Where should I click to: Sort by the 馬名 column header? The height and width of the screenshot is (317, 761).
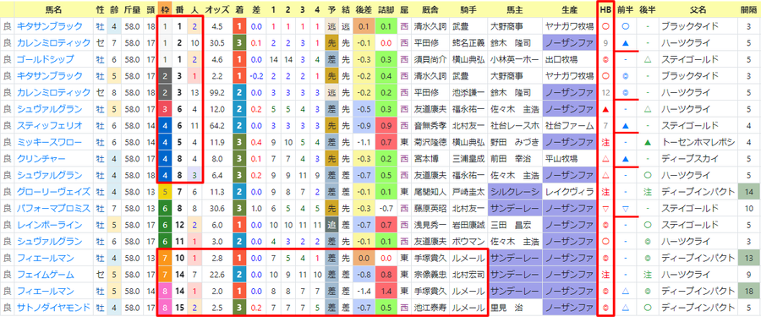click(x=53, y=9)
